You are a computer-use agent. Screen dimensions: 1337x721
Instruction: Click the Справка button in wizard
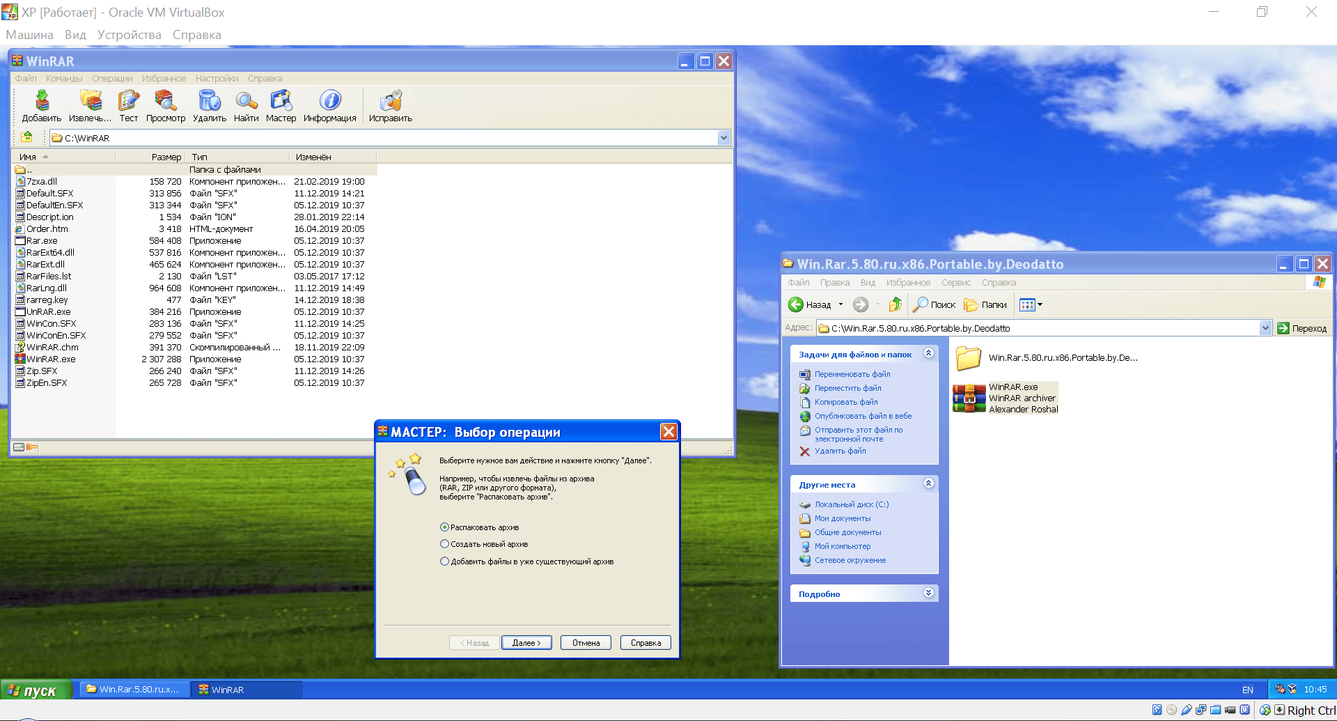tap(646, 643)
